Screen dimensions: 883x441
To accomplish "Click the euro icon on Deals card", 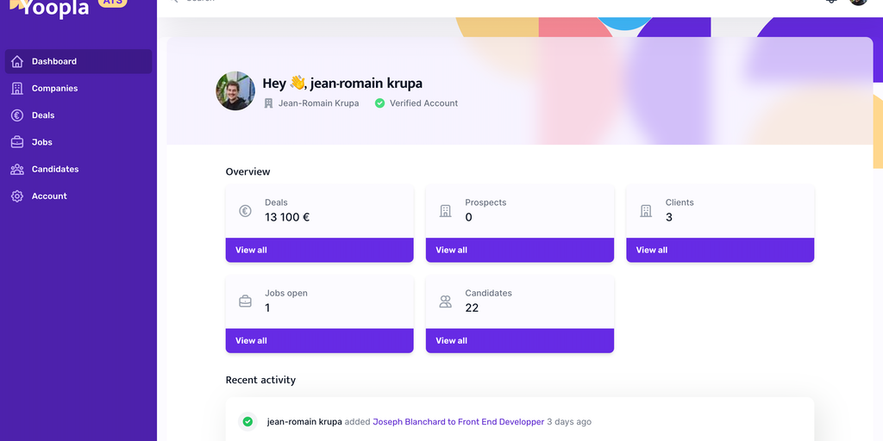I will (245, 211).
